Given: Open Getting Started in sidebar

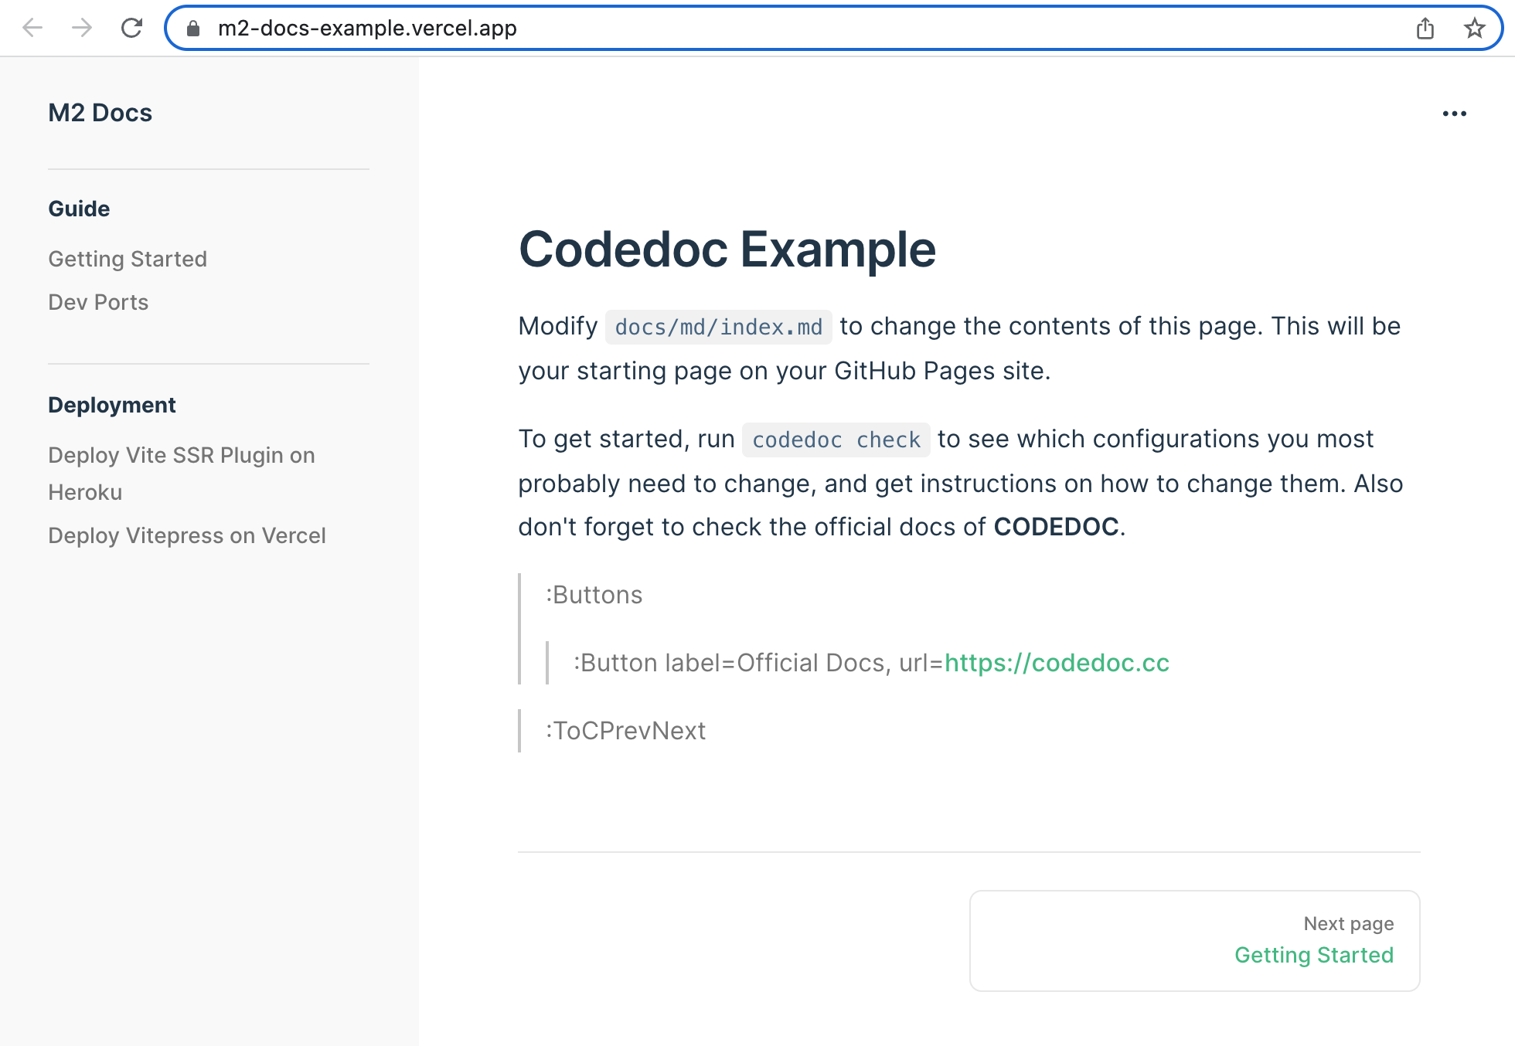Looking at the screenshot, I should point(128,259).
